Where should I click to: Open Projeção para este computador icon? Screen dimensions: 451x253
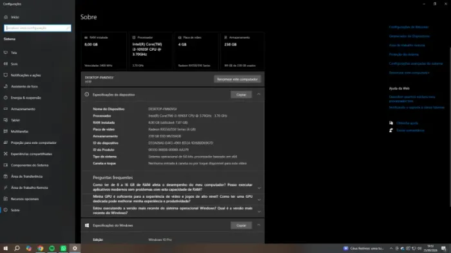click(6, 143)
